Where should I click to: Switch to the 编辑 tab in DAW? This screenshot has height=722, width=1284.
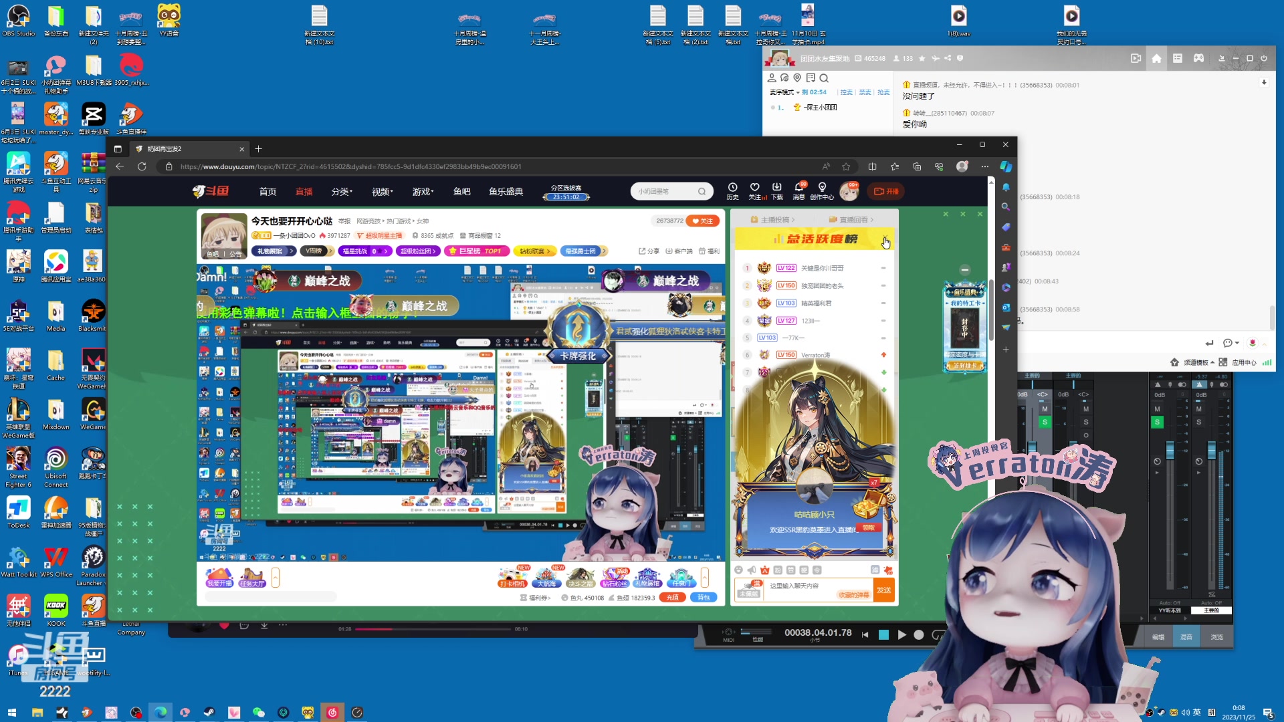pyautogui.click(x=1158, y=637)
